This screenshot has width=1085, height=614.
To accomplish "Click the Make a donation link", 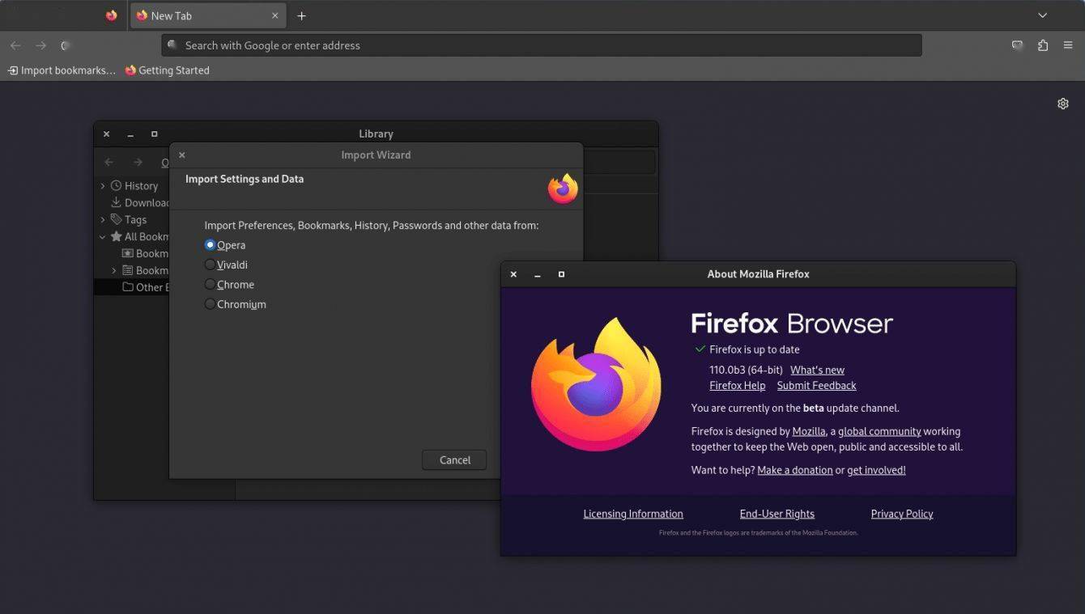I will [794, 470].
